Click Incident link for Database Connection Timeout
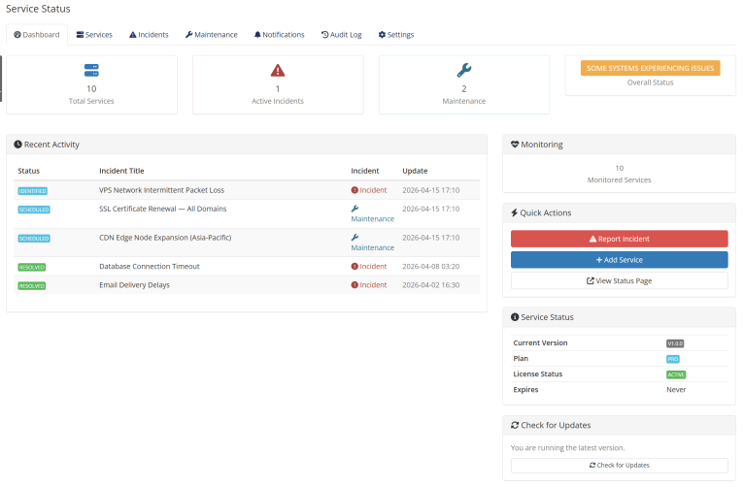743x487 pixels. pos(373,267)
